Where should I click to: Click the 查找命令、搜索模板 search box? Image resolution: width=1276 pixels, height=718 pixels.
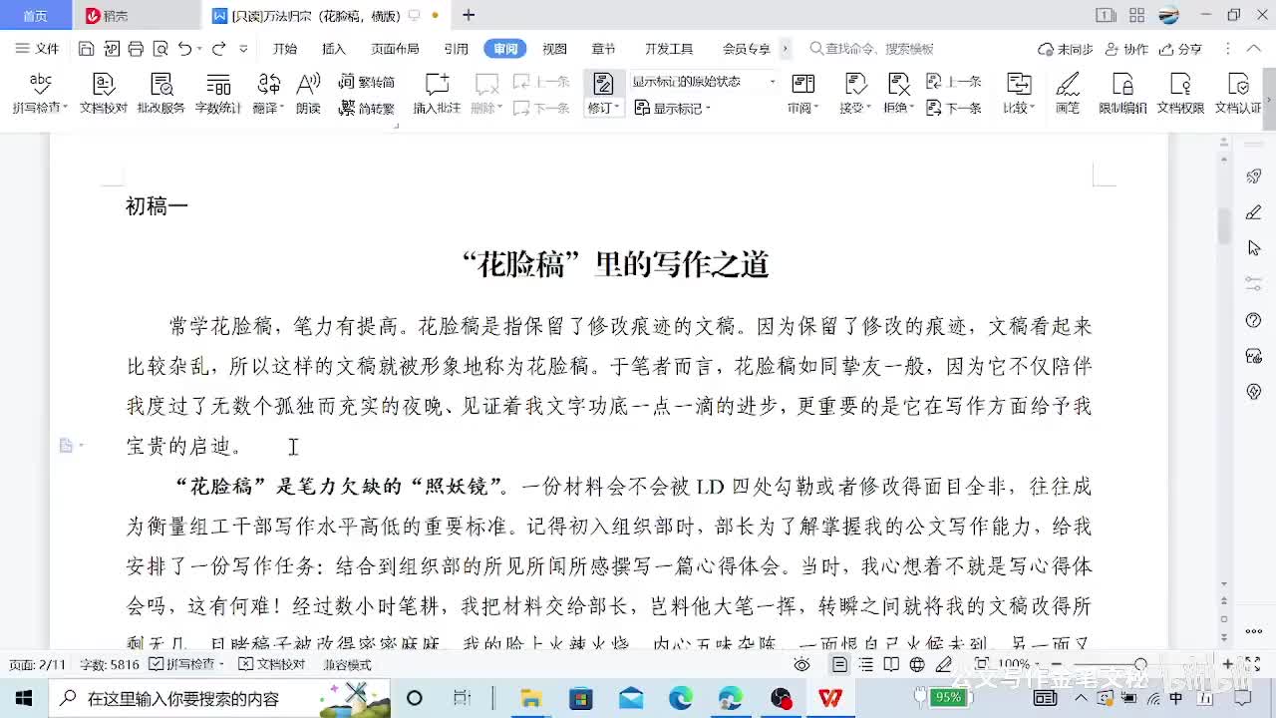872,49
